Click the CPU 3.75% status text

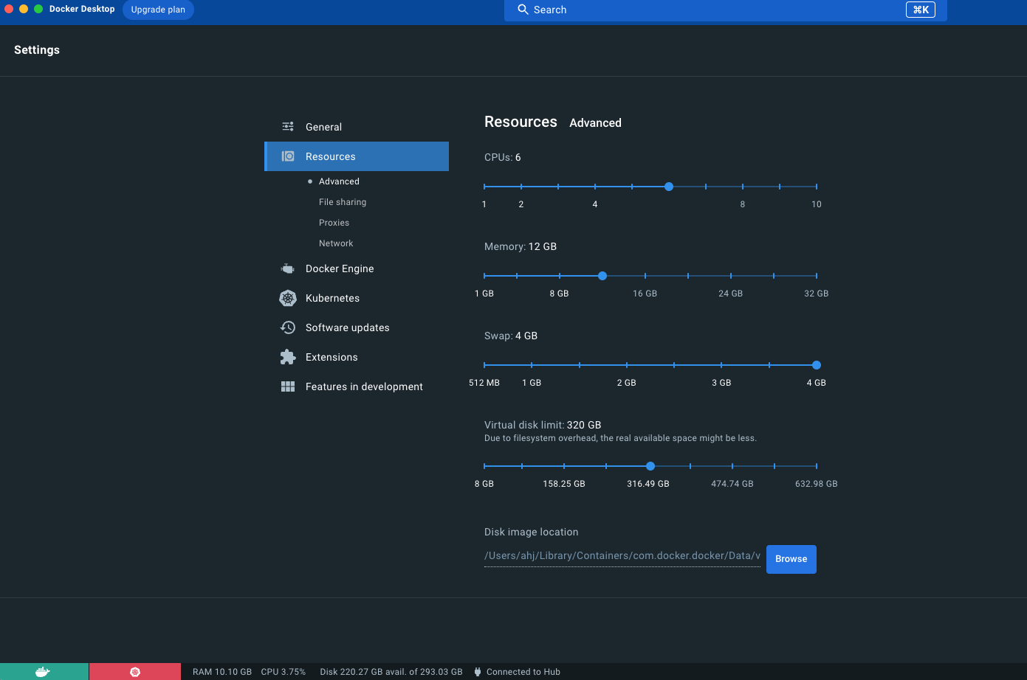pos(284,672)
